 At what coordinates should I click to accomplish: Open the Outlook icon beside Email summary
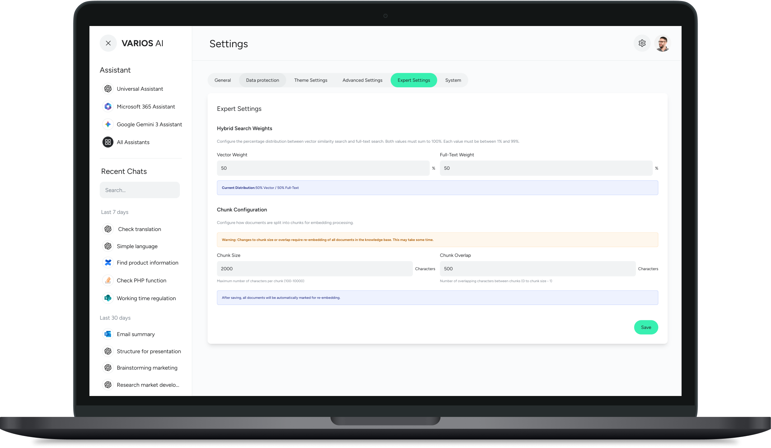point(108,334)
